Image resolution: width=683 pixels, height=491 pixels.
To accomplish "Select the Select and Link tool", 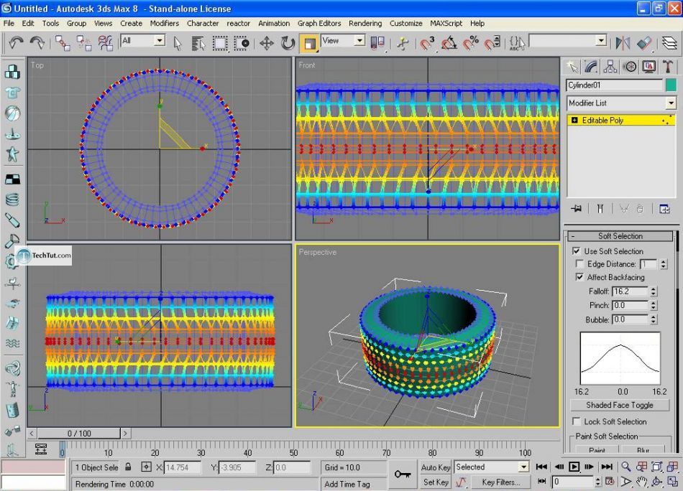I will click(63, 43).
